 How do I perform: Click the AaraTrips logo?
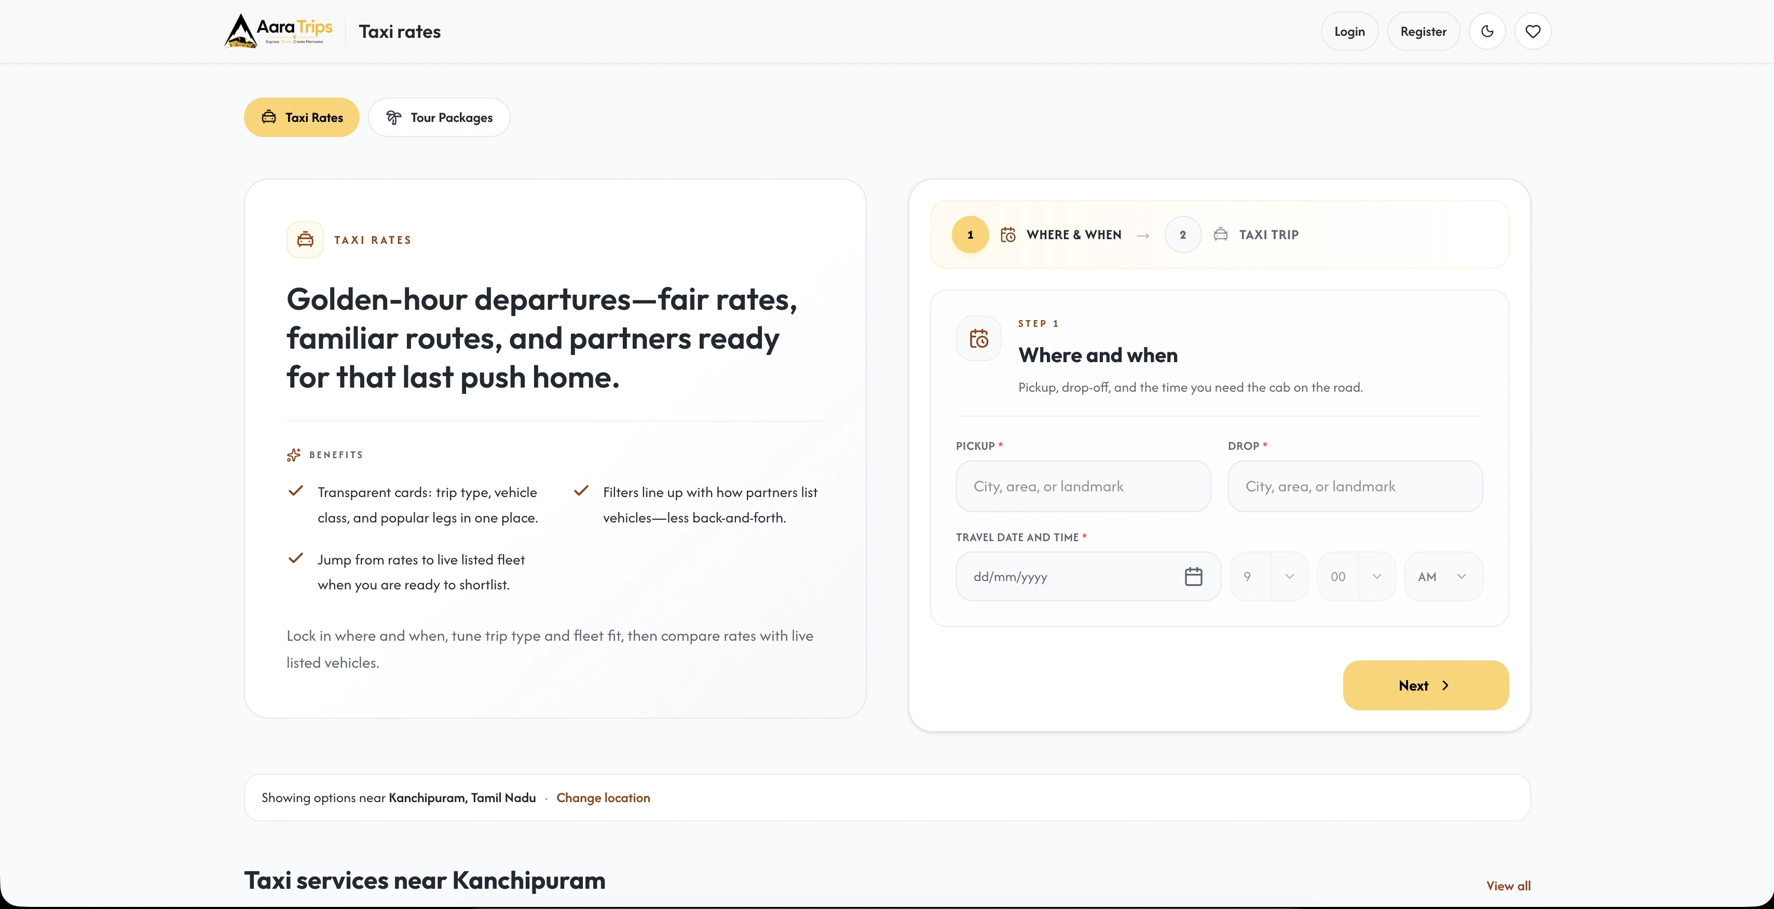[x=278, y=31]
